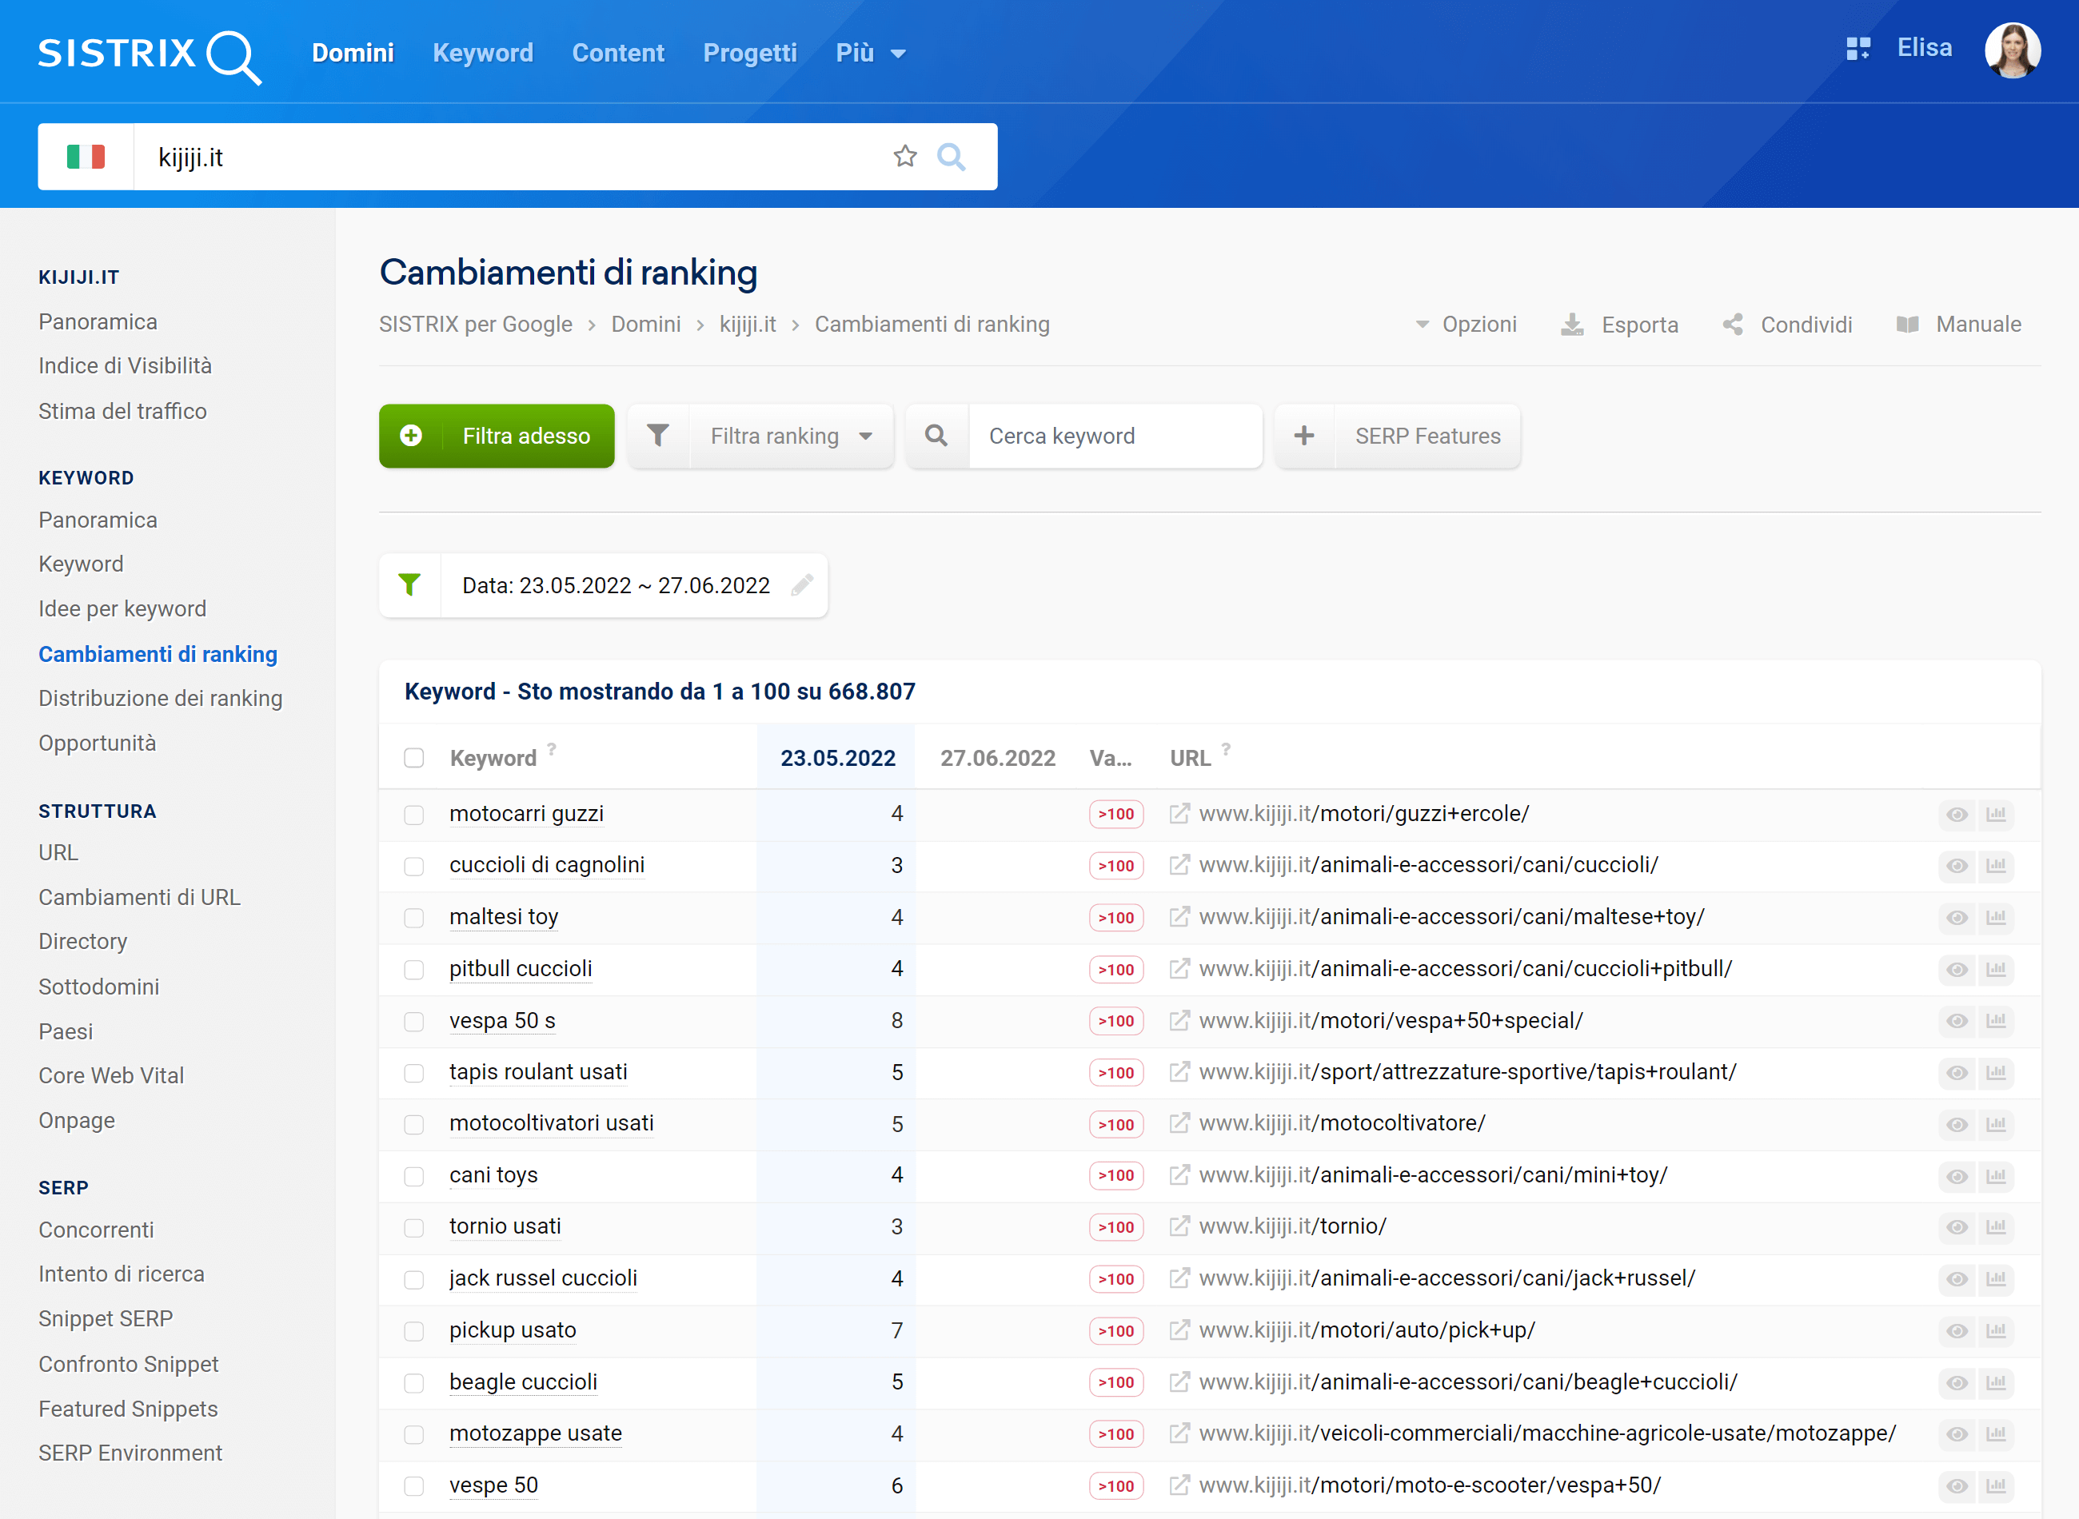Bookmark domain with the star icon
The width and height of the screenshot is (2079, 1519).
click(x=905, y=157)
